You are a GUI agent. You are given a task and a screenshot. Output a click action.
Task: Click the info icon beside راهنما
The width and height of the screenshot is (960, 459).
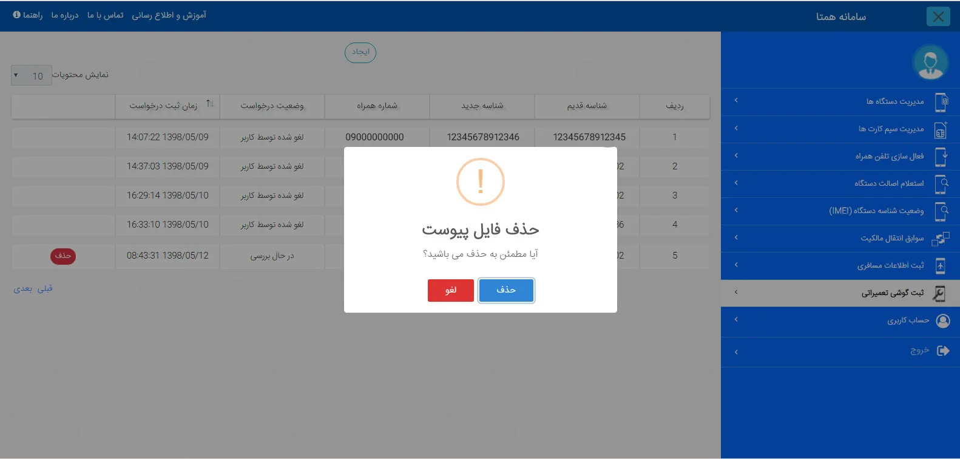(x=16, y=15)
